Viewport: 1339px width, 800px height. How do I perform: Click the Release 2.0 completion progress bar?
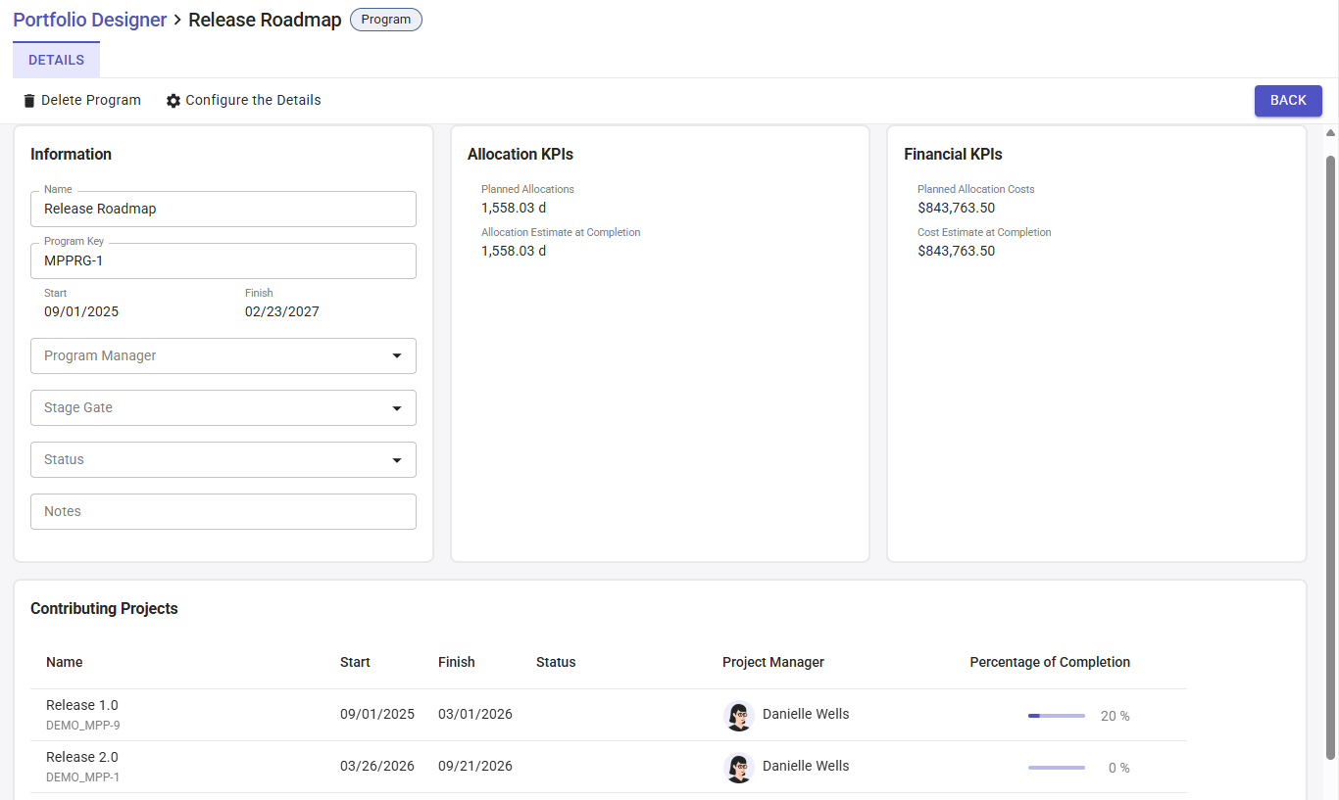[x=1056, y=768]
